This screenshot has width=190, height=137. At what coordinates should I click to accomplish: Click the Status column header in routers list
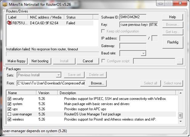pos(78,17)
